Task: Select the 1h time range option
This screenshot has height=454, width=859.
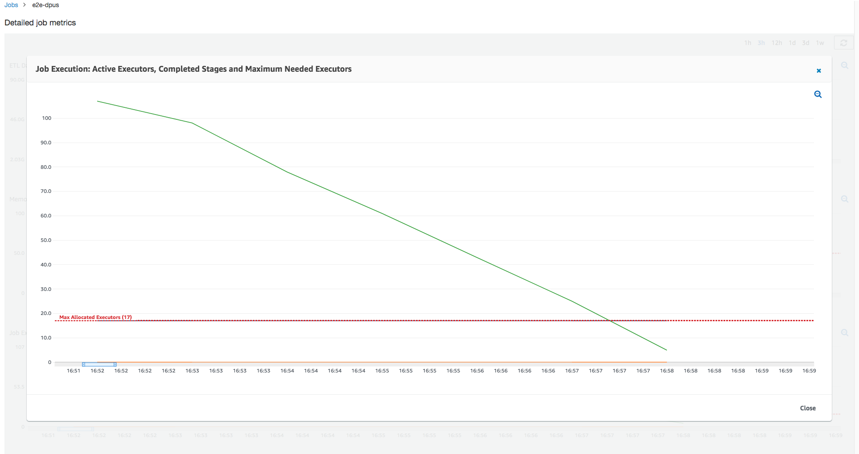Action: [x=748, y=43]
